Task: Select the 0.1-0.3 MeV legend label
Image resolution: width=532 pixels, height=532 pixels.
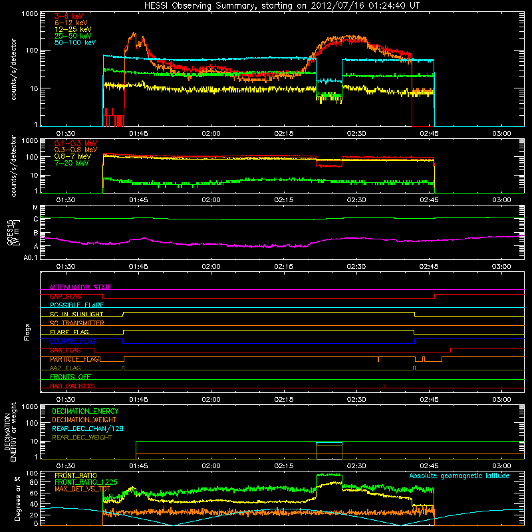Action: (76, 143)
